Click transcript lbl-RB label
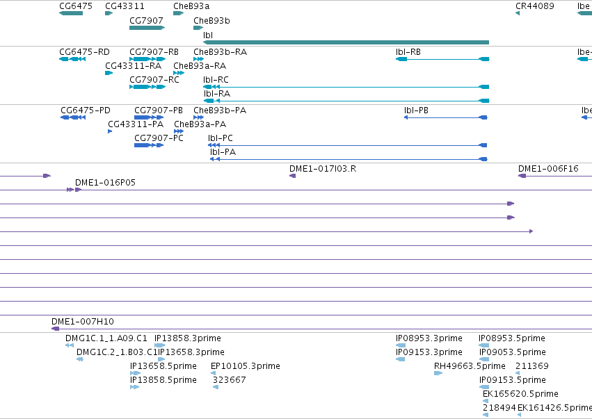Viewport: 592px width, 419px height. [408, 51]
